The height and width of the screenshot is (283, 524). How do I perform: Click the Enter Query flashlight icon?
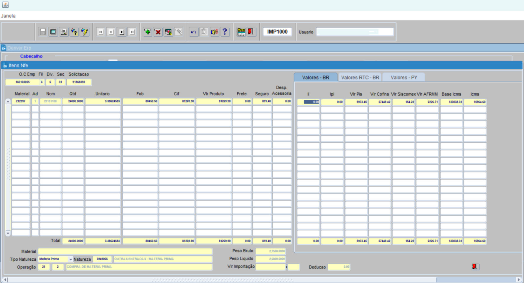pyautogui.click(x=74, y=32)
